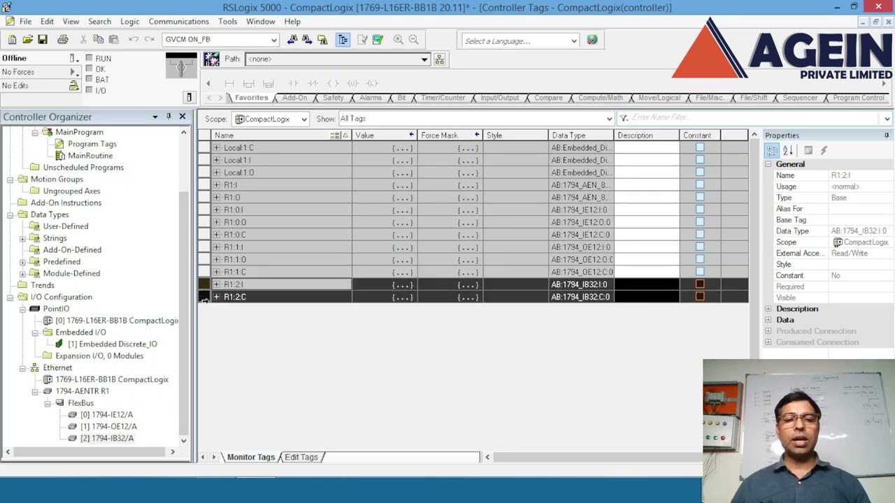Viewport: 895px width, 503px height.
Task: Click the Paste toolbar icon
Action: tap(114, 40)
